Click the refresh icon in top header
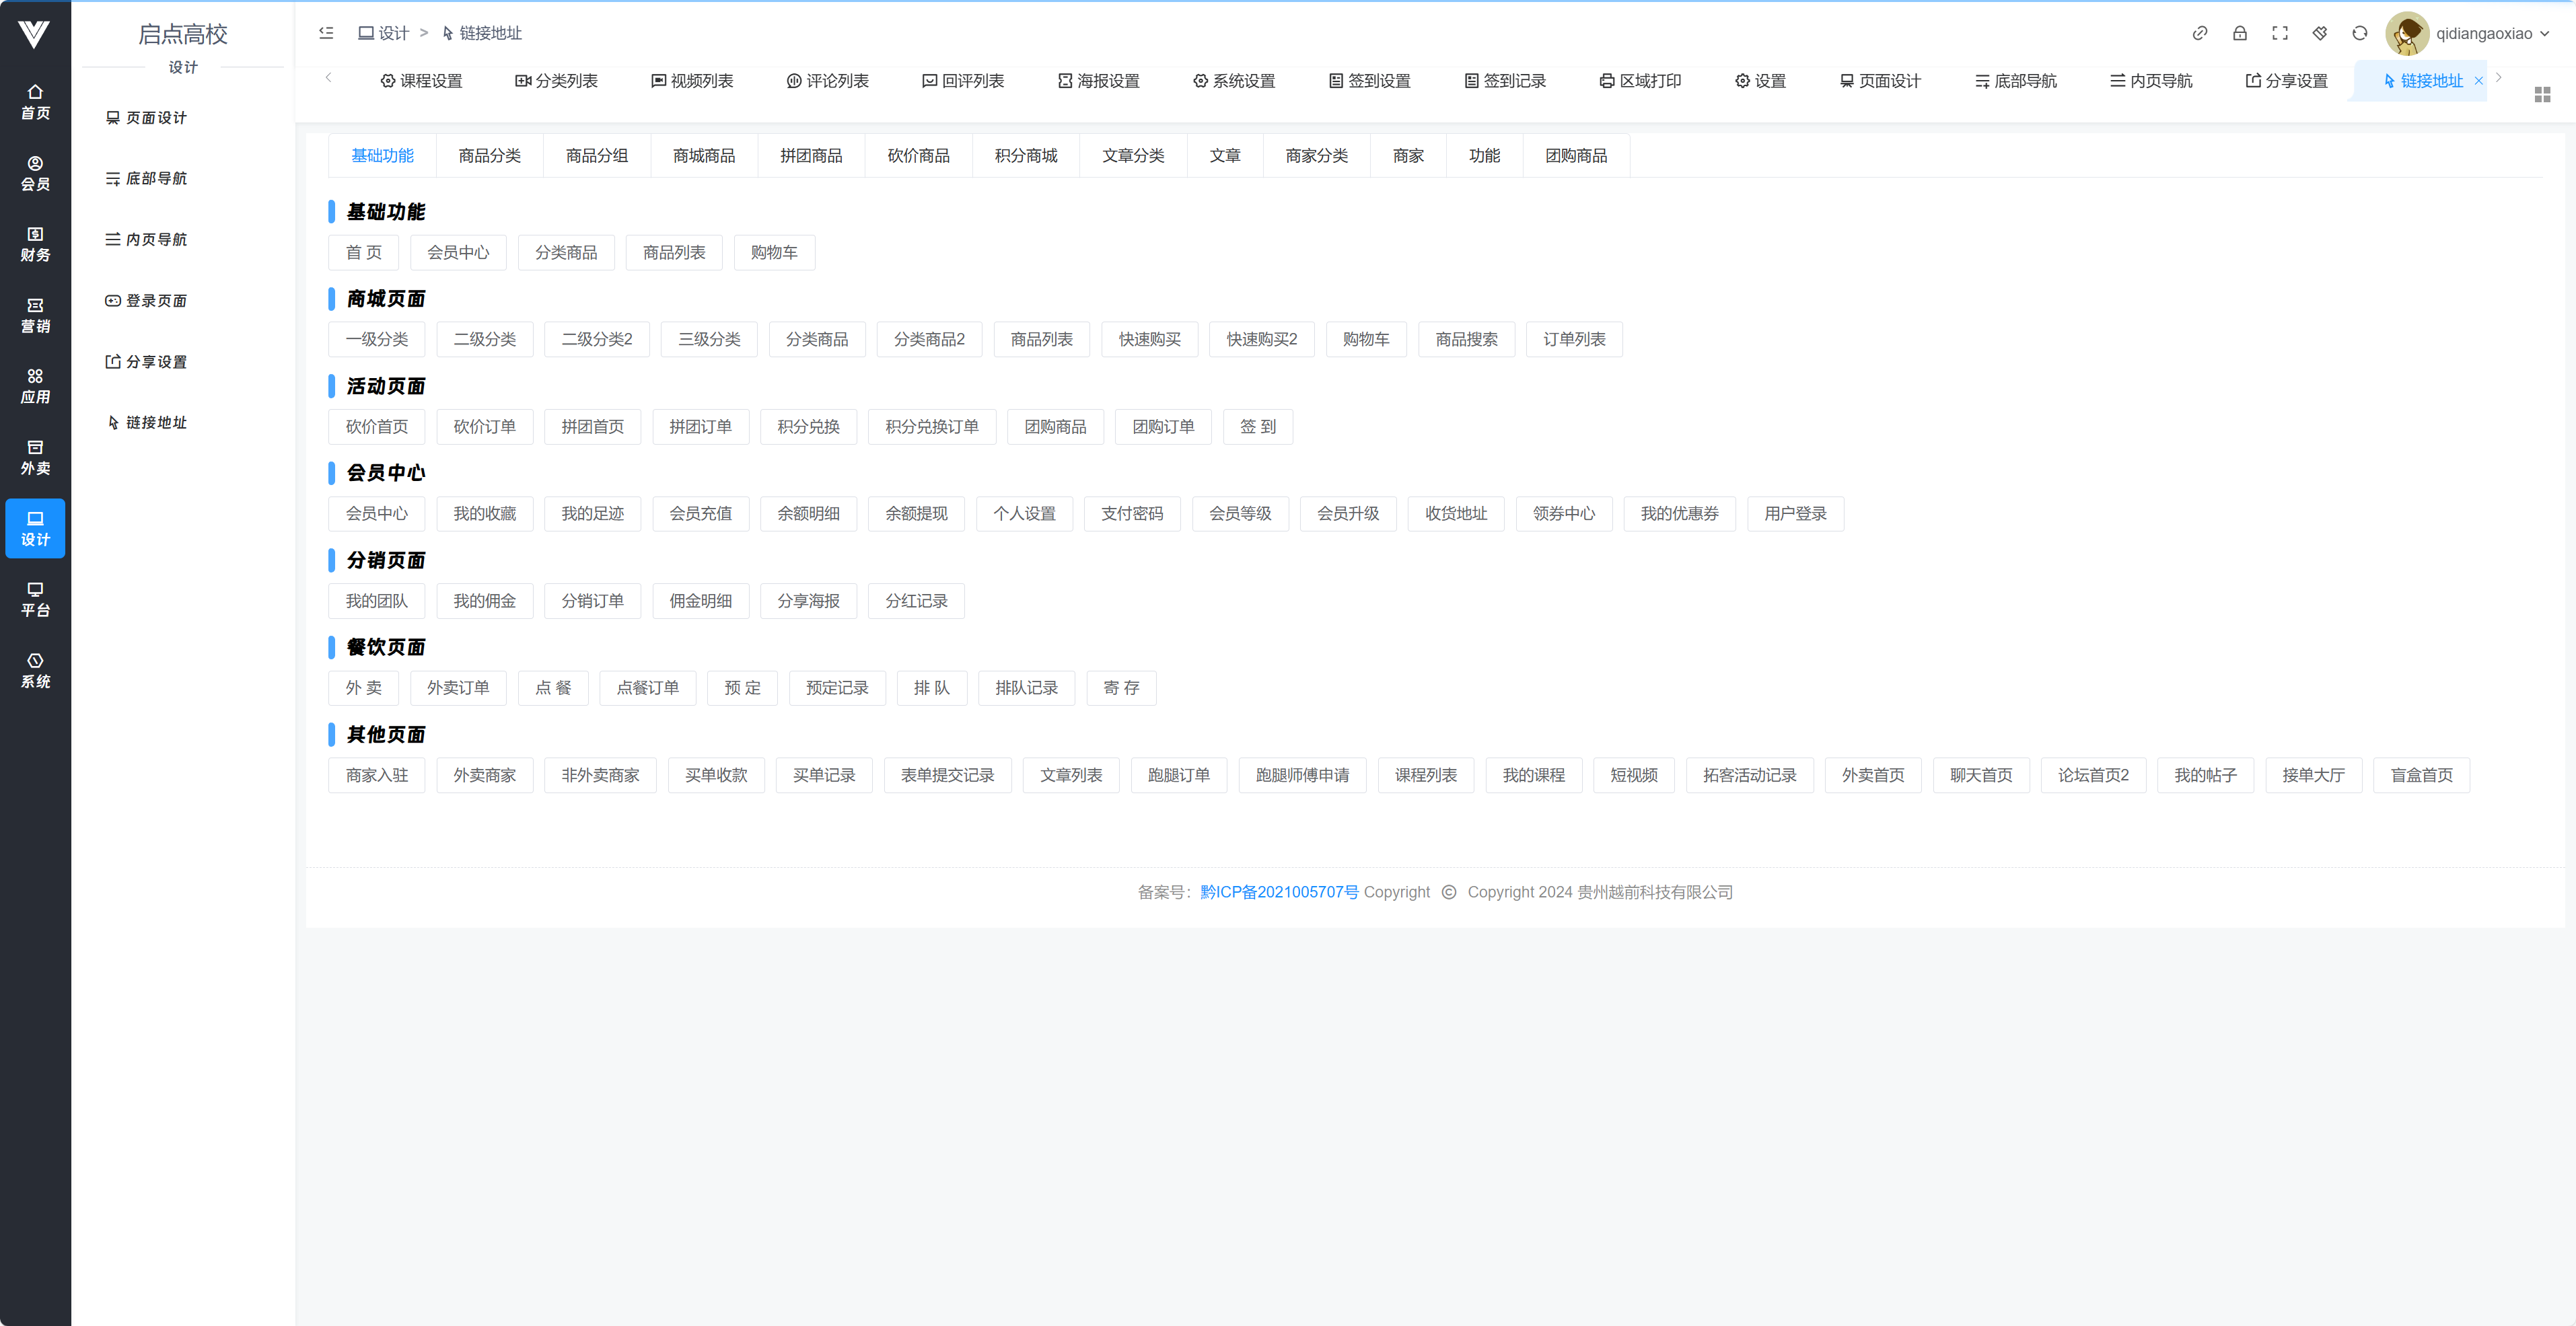 [x=2359, y=33]
